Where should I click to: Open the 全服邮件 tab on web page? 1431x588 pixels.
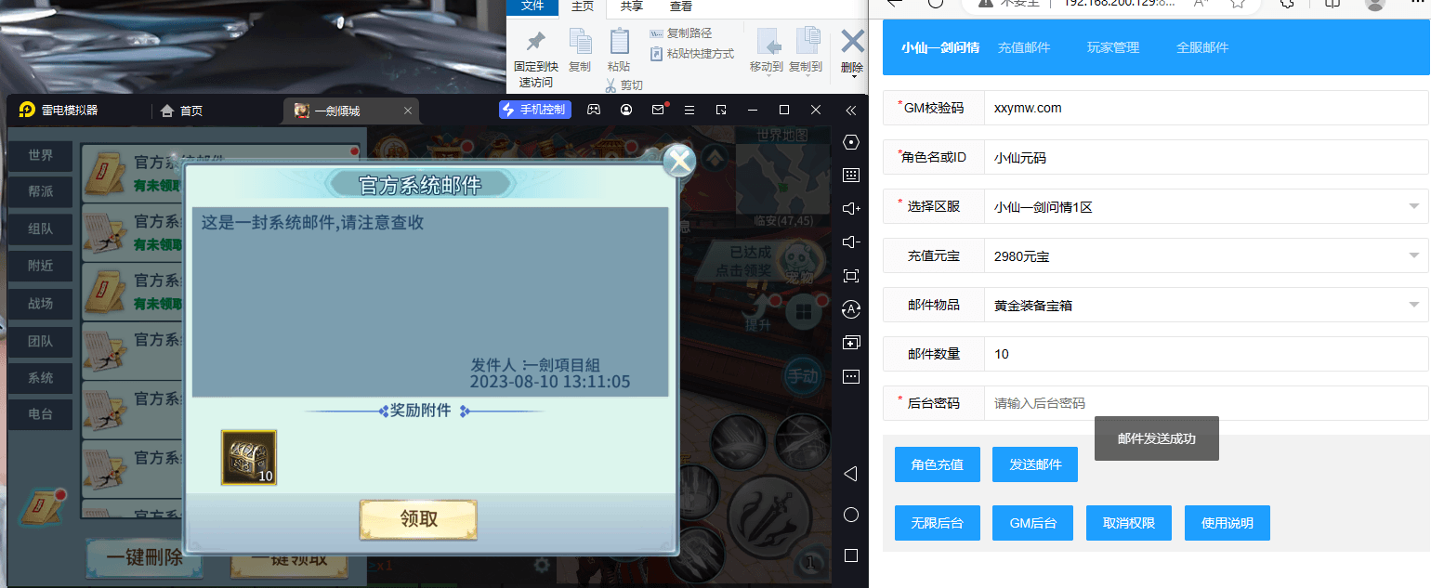[x=1202, y=47]
